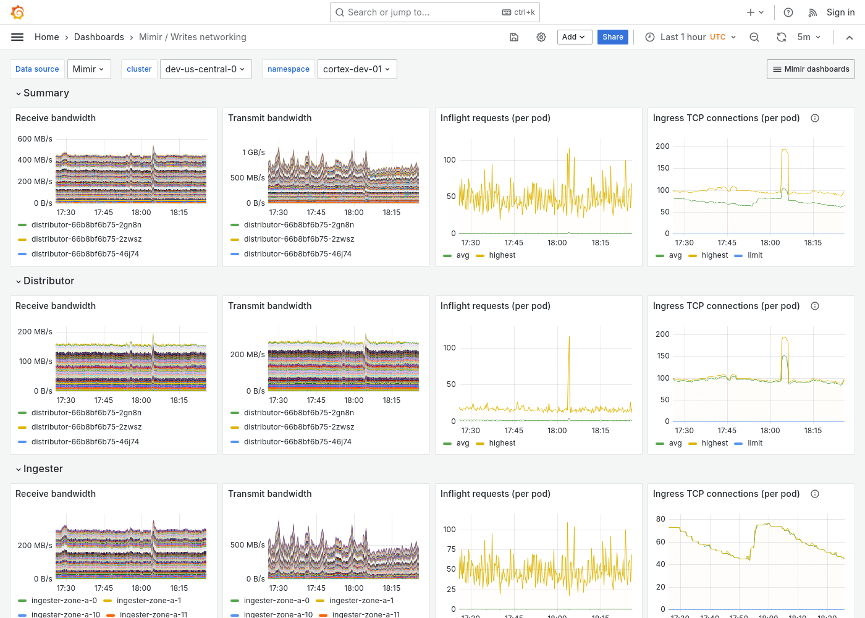Viewport: 865px width, 618px height.
Task: Open the help question mark icon
Action: coord(788,12)
